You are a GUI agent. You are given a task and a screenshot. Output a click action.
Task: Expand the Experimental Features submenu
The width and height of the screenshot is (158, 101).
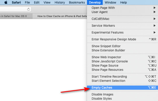[122, 33]
